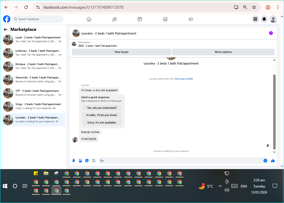The height and width of the screenshot is (203, 284).
Task: Open the Gaming controller icon
Action: pos(191,19)
